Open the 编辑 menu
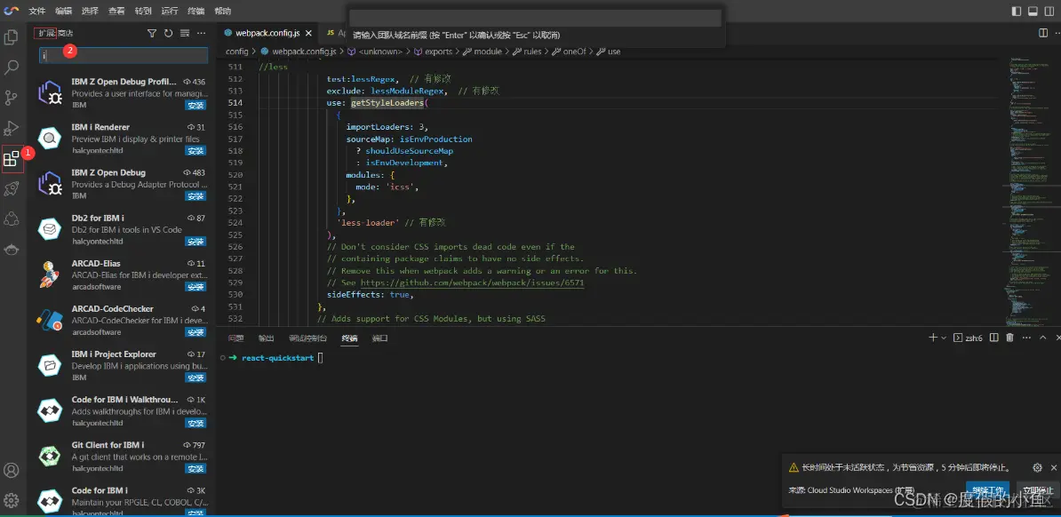 point(63,11)
